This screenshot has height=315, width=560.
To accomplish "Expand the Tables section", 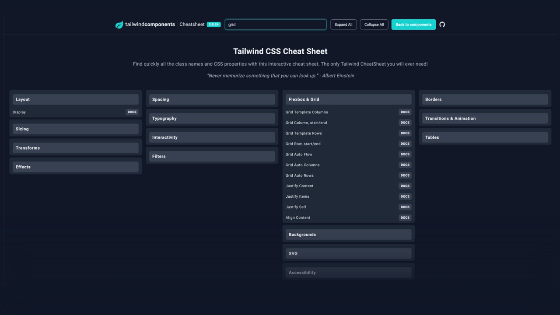I will (485, 137).
